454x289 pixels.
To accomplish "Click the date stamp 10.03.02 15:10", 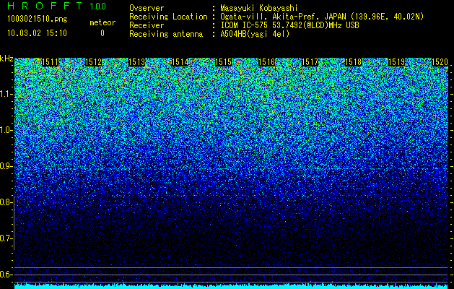I will (x=37, y=33).
